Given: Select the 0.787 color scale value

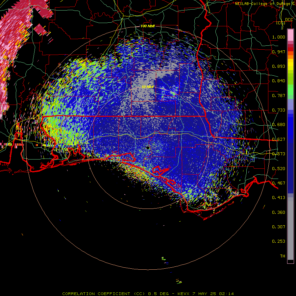Looking at the screenshot, I should point(279,95).
